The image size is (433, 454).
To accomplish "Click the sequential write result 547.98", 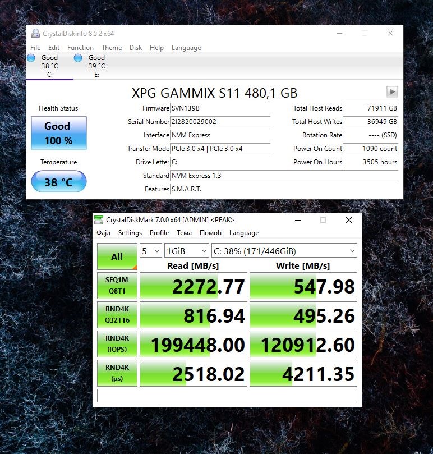I will (x=303, y=286).
